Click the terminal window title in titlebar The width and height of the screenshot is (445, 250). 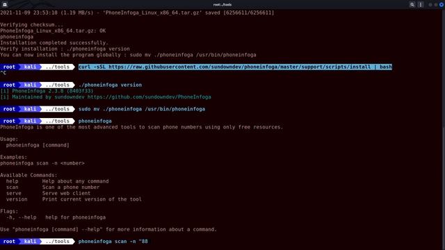pyautogui.click(x=222, y=5)
